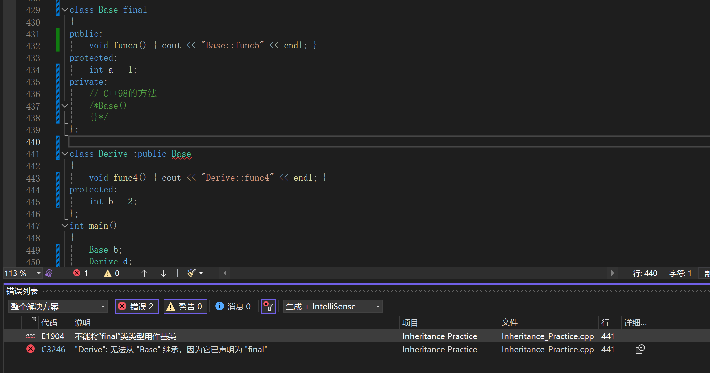Go to next issue with down arrow

coord(163,273)
